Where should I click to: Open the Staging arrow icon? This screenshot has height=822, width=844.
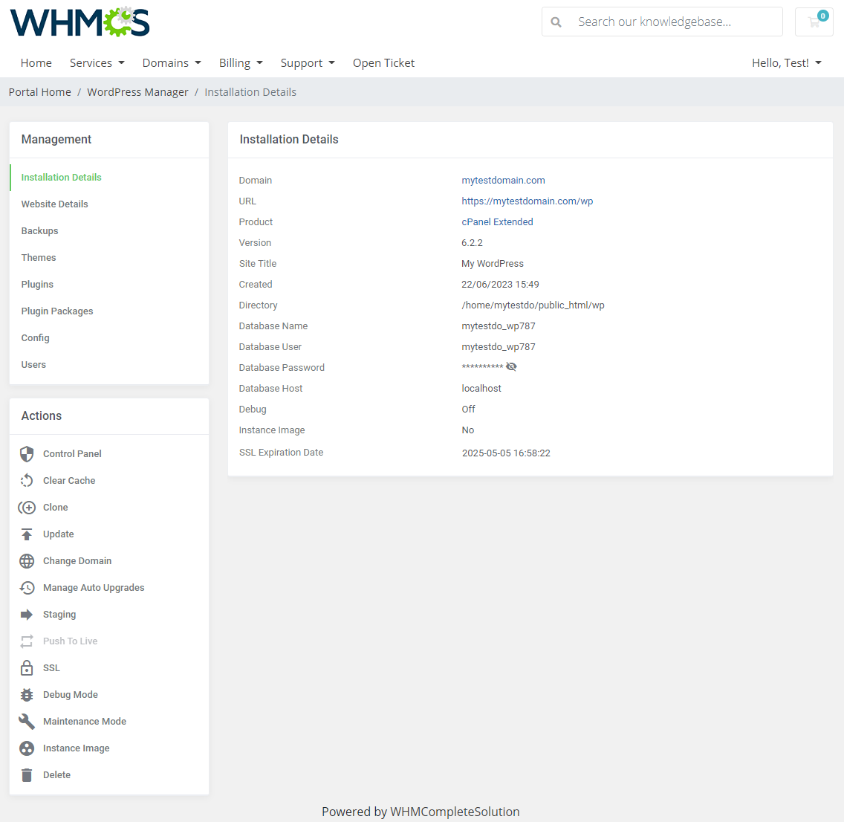click(27, 614)
